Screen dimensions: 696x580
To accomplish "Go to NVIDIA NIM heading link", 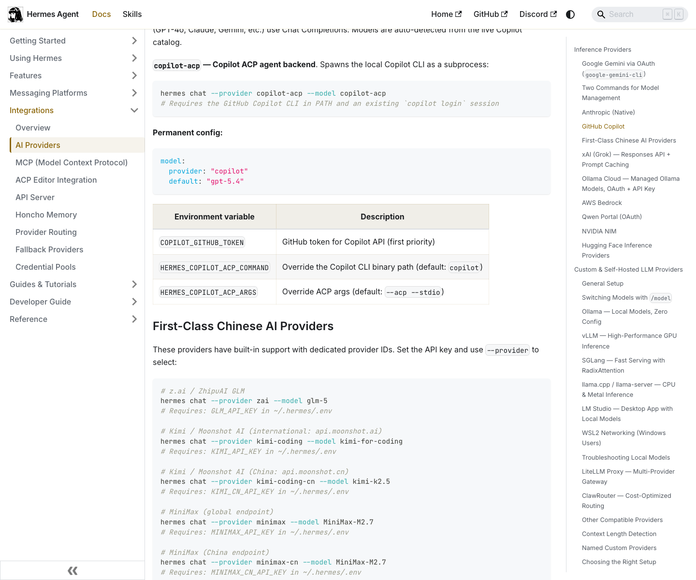I will [x=599, y=232].
